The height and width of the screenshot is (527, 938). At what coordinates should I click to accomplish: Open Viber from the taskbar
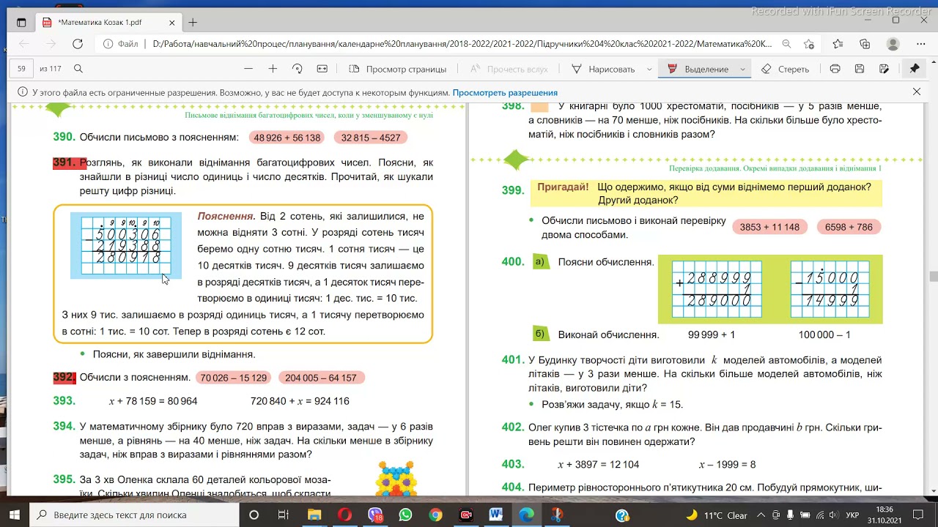pos(375,515)
